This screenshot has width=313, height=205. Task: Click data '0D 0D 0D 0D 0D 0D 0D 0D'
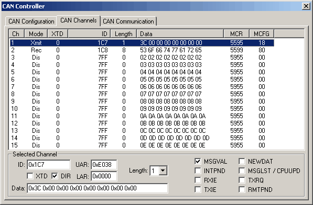175,138
